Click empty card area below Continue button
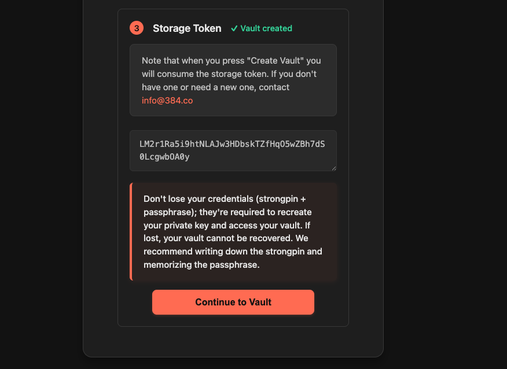 pyautogui.click(x=233, y=320)
